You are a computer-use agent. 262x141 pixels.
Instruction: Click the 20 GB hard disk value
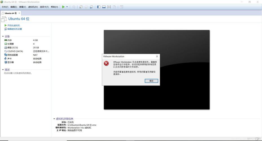pos(36,47)
